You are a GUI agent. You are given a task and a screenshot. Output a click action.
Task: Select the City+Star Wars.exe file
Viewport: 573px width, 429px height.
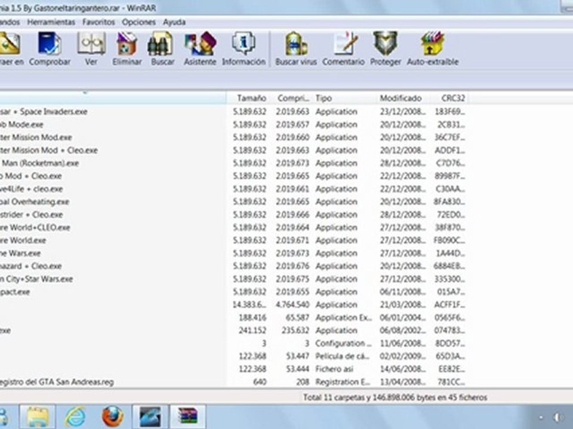click(x=36, y=279)
